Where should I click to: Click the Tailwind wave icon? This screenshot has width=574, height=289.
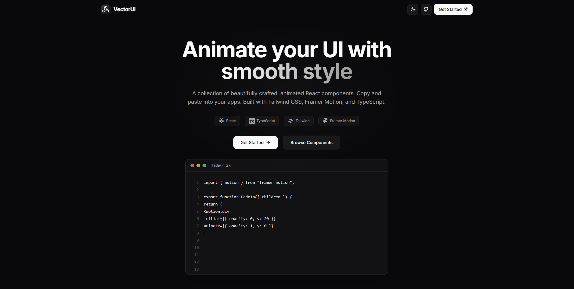(291, 121)
